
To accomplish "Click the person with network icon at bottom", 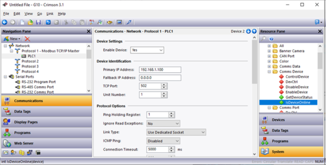I will (x=30, y=153).
